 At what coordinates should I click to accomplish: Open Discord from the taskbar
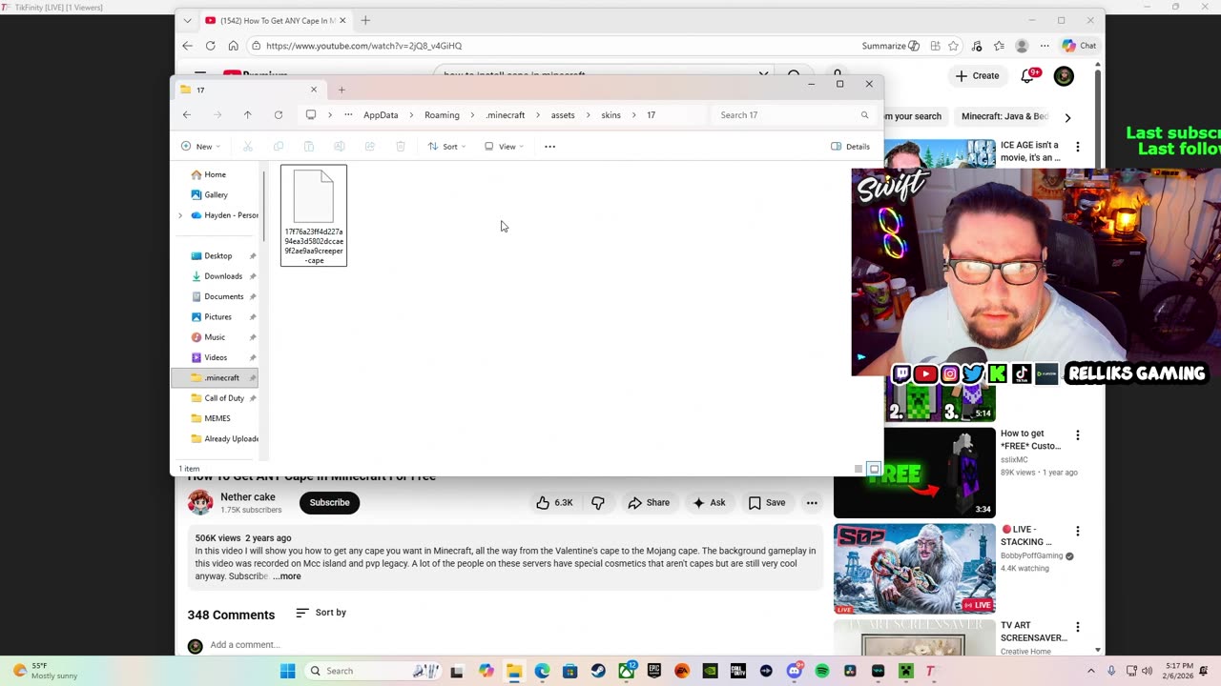[795, 671]
